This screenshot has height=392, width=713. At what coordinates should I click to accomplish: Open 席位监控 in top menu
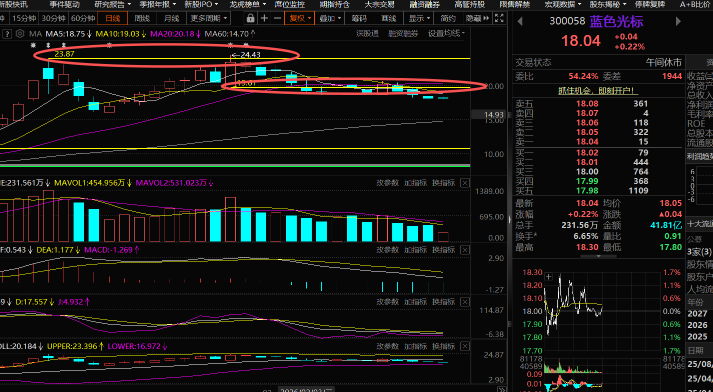(290, 4)
